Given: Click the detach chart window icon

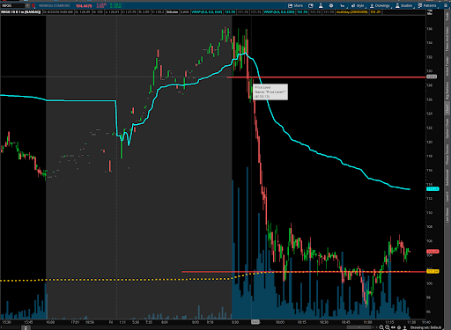Looking at the screenshot, I should click(311, 5).
